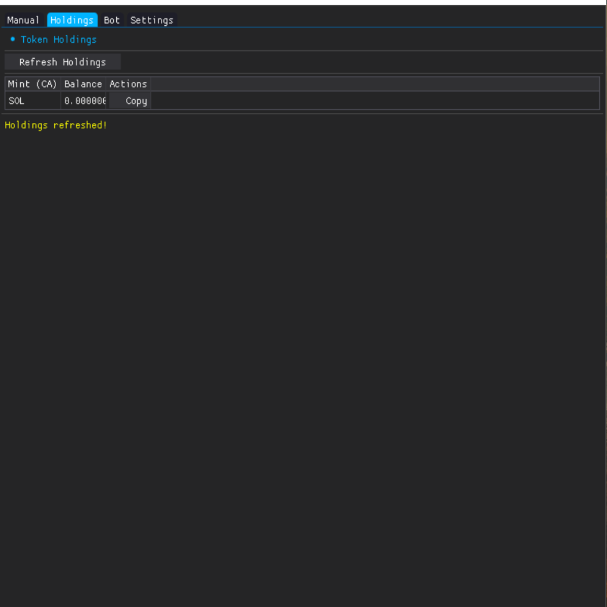Click the divider between Mint (CA) and Balance headers
The image size is (607, 607).
pyautogui.click(x=61, y=84)
